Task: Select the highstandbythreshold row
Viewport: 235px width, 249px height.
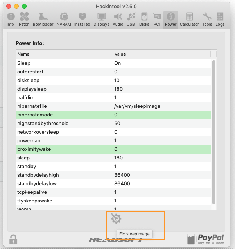Action: click(113, 124)
